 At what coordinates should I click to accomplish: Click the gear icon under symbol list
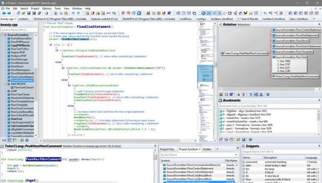26,140
